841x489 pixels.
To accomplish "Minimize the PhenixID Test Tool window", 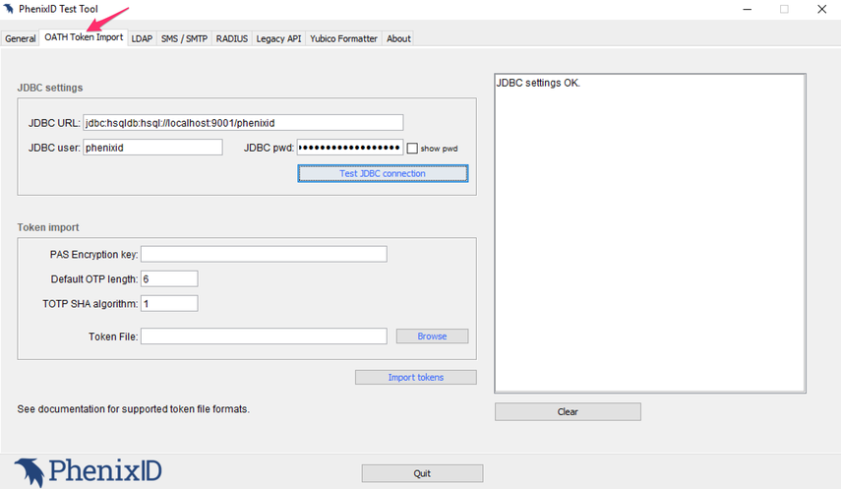I will pyautogui.click(x=748, y=9).
